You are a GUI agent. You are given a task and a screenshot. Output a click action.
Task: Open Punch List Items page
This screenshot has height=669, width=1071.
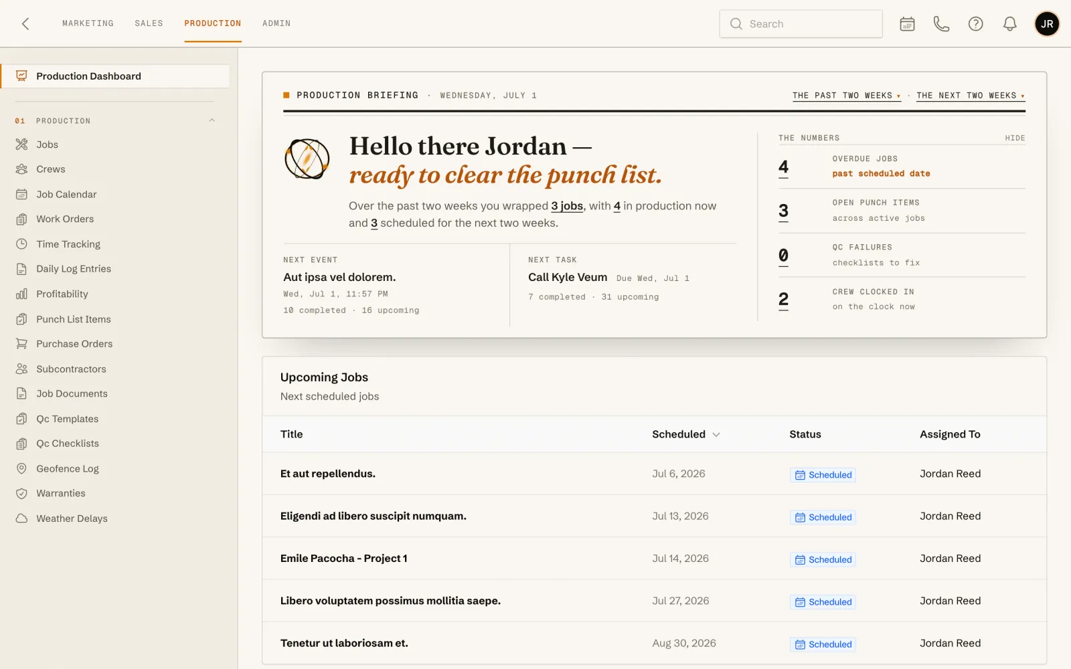(x=74, y=319)
